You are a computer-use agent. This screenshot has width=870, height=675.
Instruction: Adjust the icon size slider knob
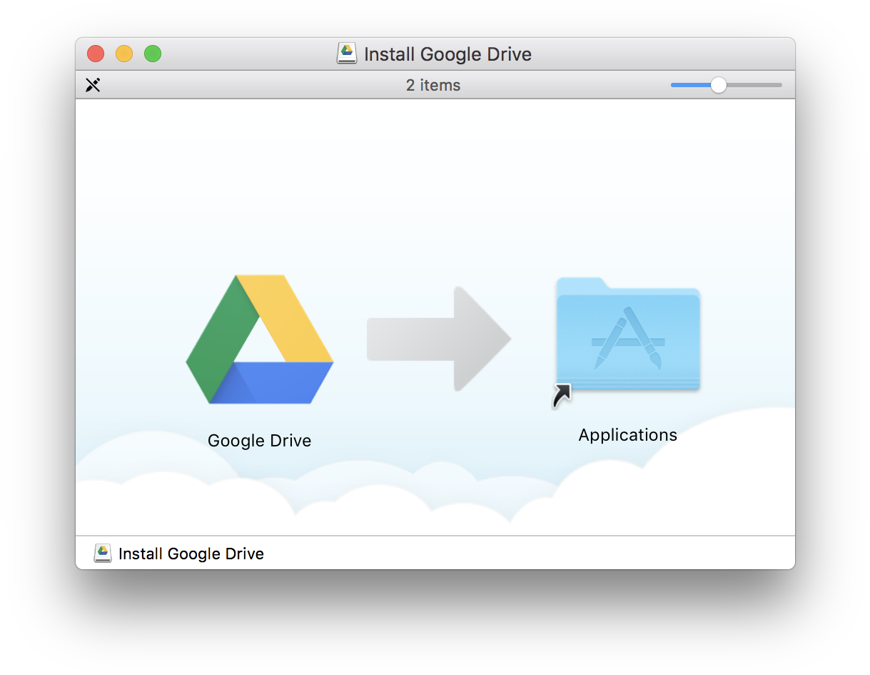coord(718,85)
